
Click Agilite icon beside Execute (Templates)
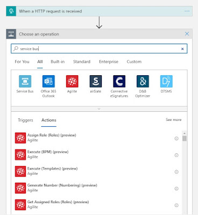click(x=20, y=171)
